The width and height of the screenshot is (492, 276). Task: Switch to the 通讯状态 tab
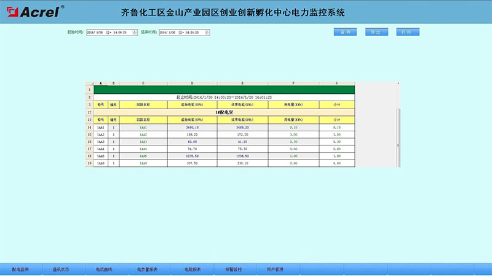(61, 269)
